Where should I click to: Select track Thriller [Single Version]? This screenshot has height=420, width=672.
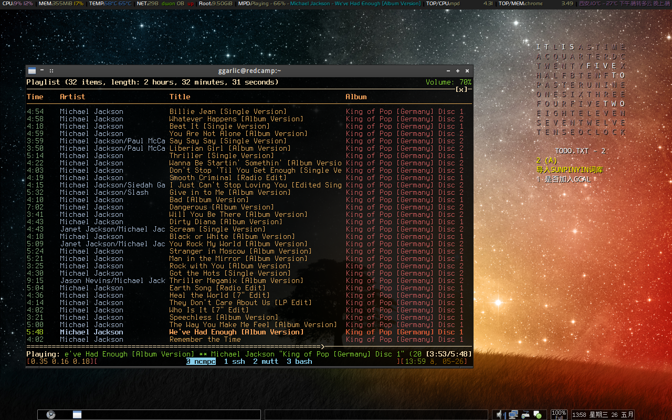[x=222, y=155]
